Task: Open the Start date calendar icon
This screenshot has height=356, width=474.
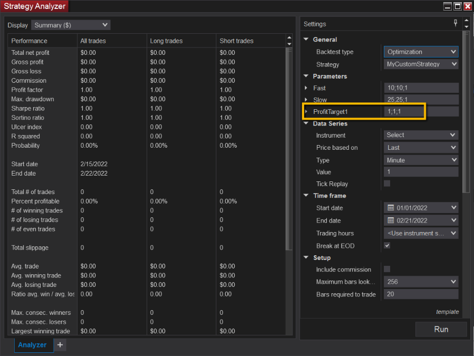Action: pyautogui.click(x=391, y=208)
